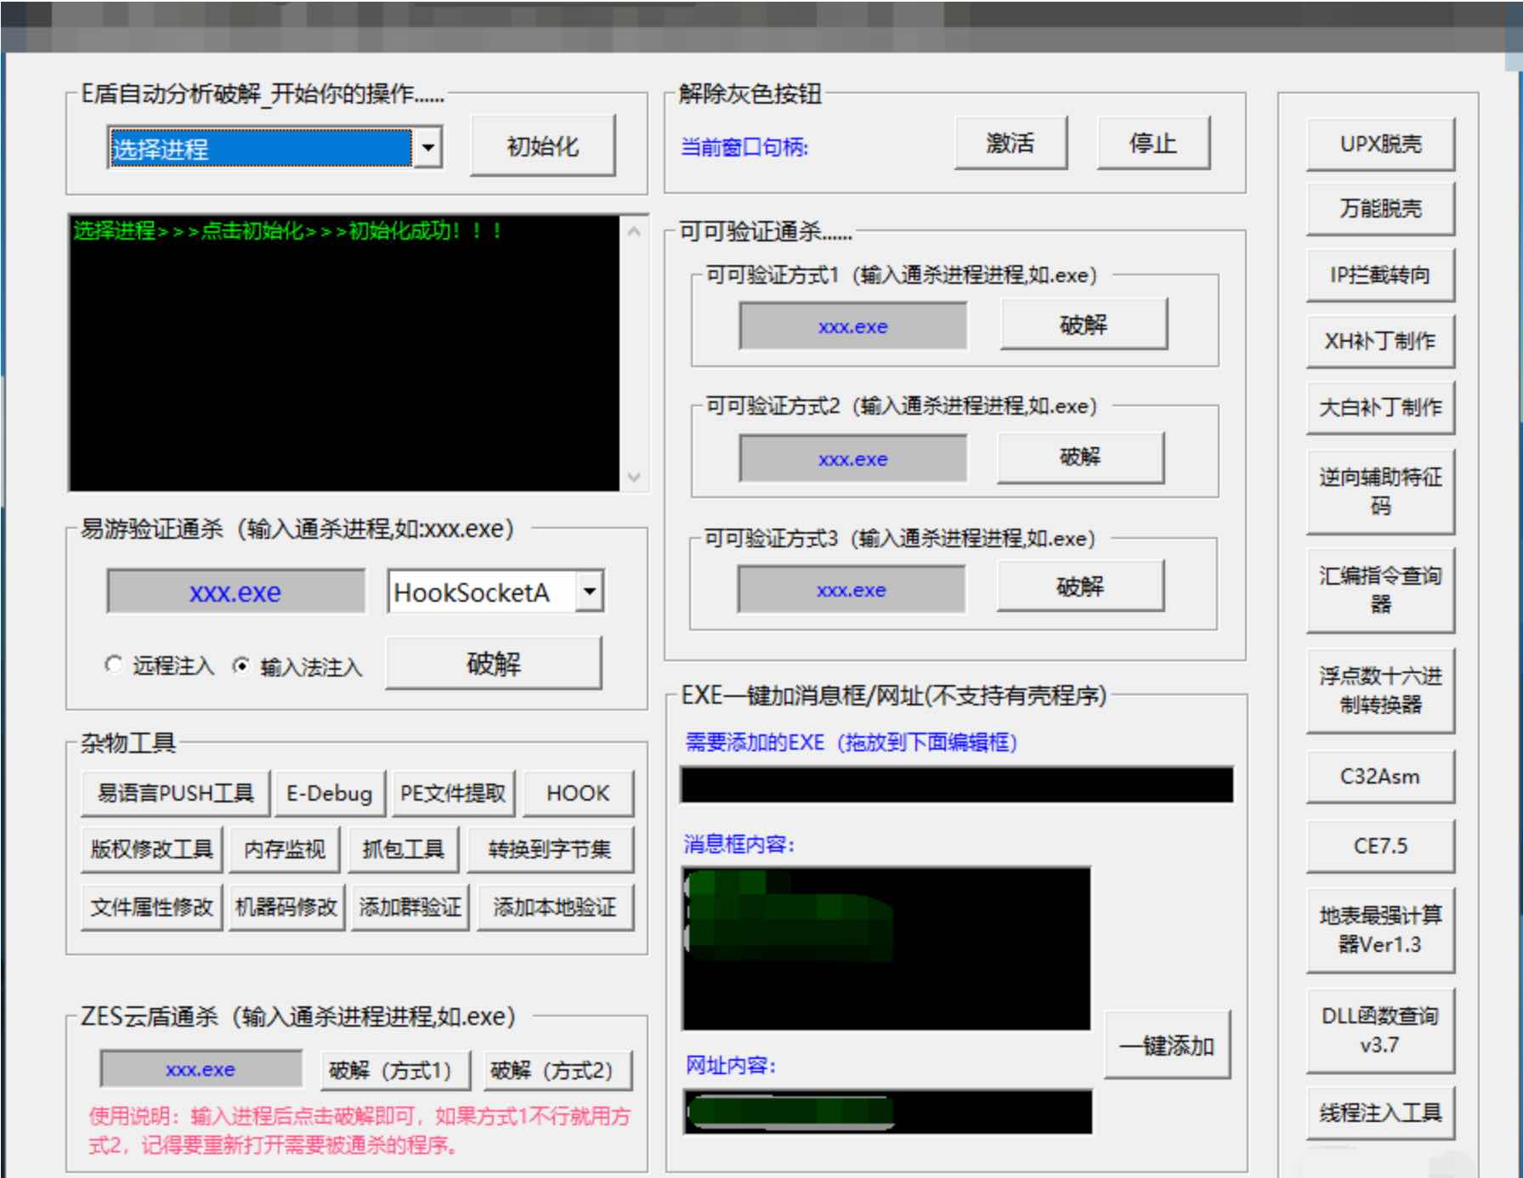Click the 激活 button
Image resolution: width=1523 pixels, height=1178 pixels.
pyautogui.click(x=1011, y=143)
